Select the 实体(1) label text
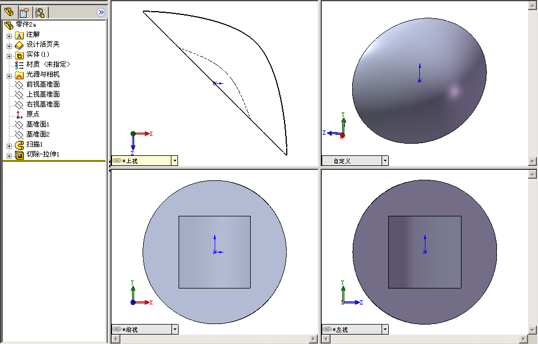 pyautogui.click(x=38, y=54)
